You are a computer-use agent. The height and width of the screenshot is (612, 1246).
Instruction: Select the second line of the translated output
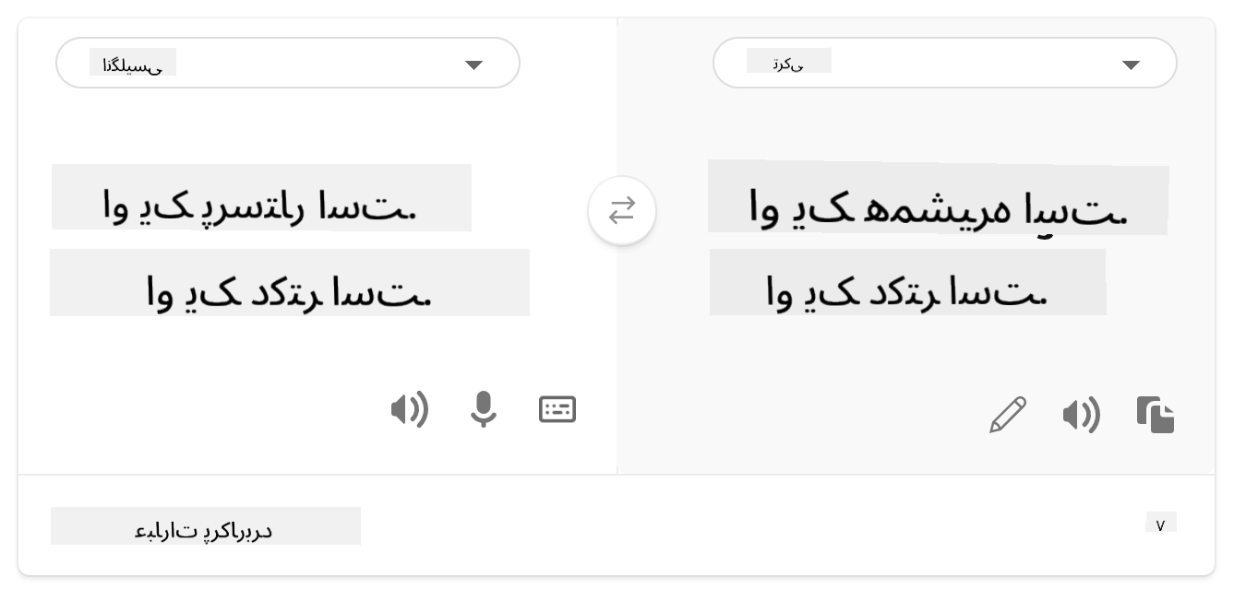907,289
